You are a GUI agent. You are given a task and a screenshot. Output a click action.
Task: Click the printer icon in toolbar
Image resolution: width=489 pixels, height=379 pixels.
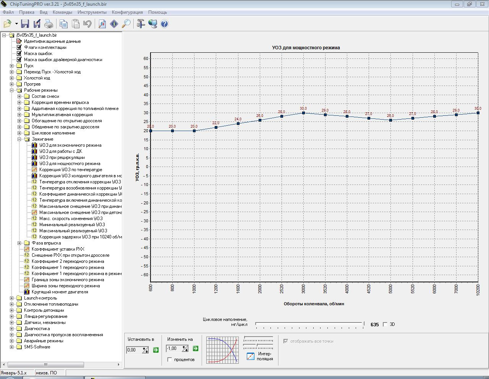coord(49,24)
